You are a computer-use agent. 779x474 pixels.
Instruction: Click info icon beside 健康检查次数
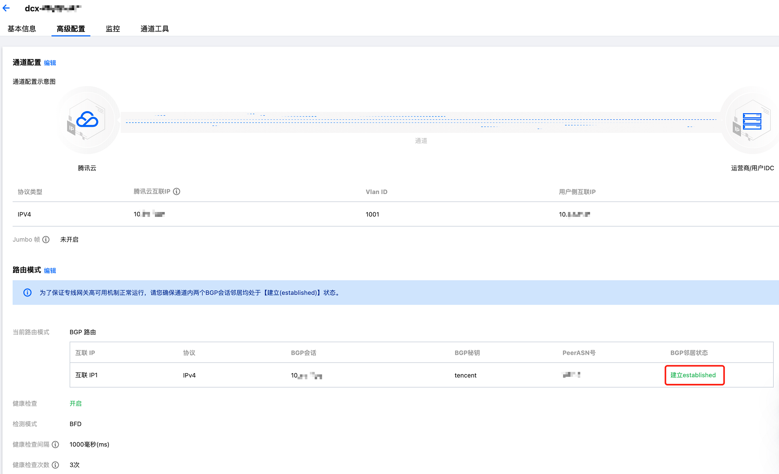click(55, 465)
